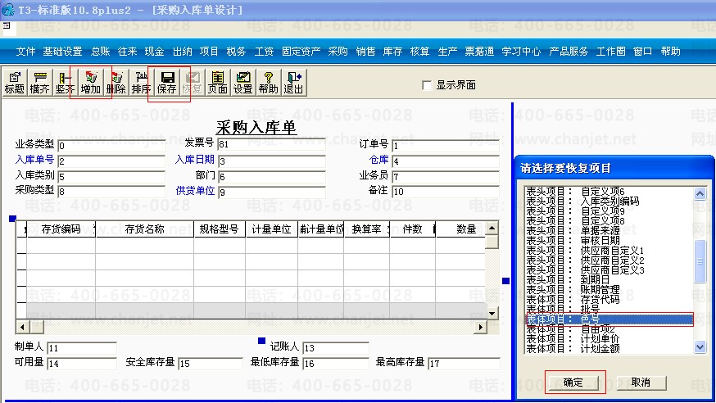Open the 往来 menu
Screen dimensions: 716x403
pos(127,52)
